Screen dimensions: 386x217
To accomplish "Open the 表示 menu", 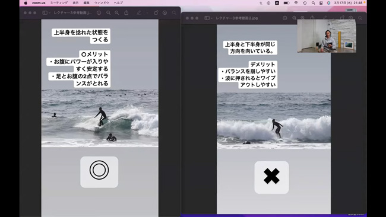I will pos(75,3).
